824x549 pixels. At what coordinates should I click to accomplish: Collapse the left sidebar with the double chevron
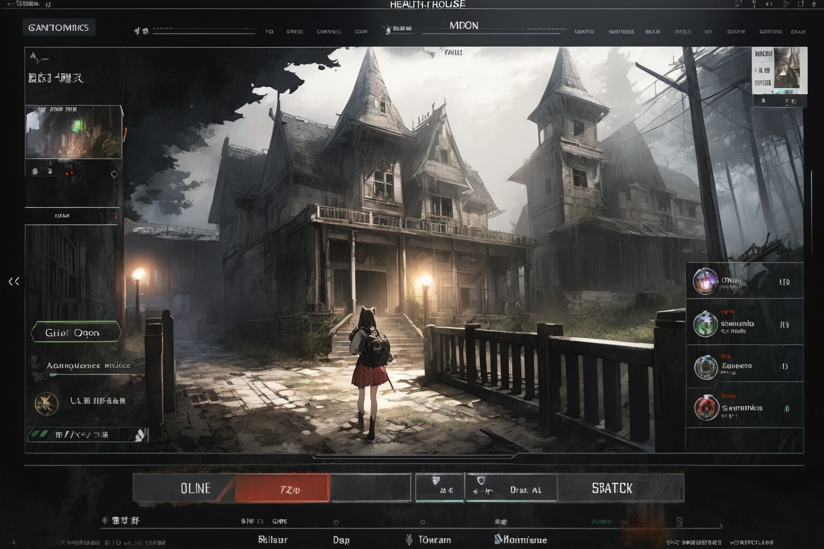point(14,281)
